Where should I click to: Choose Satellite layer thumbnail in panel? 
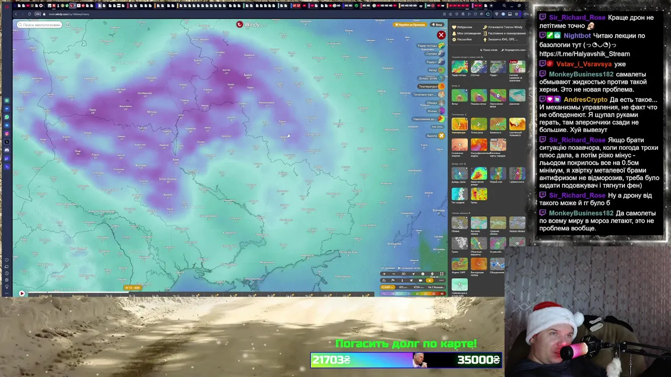[479, 66]
